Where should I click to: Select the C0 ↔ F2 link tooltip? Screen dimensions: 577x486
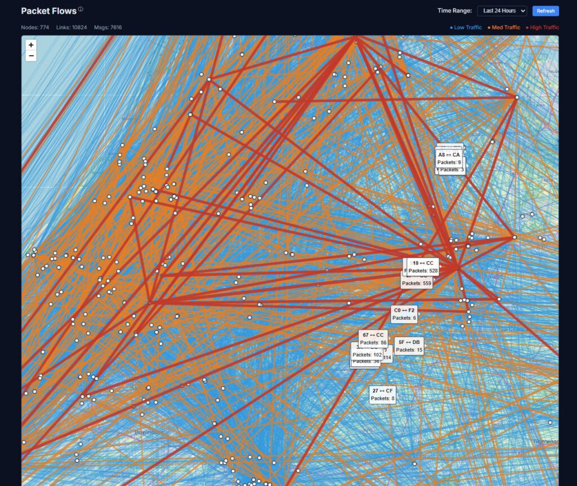click(x=404, y=314)
